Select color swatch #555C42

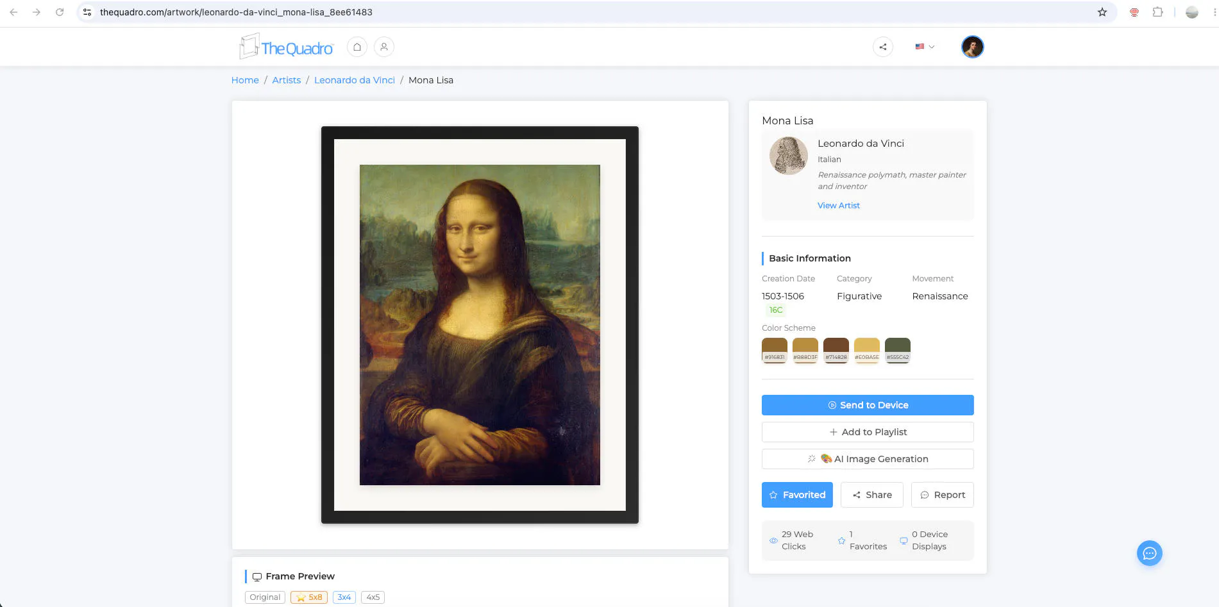(898, 351)
